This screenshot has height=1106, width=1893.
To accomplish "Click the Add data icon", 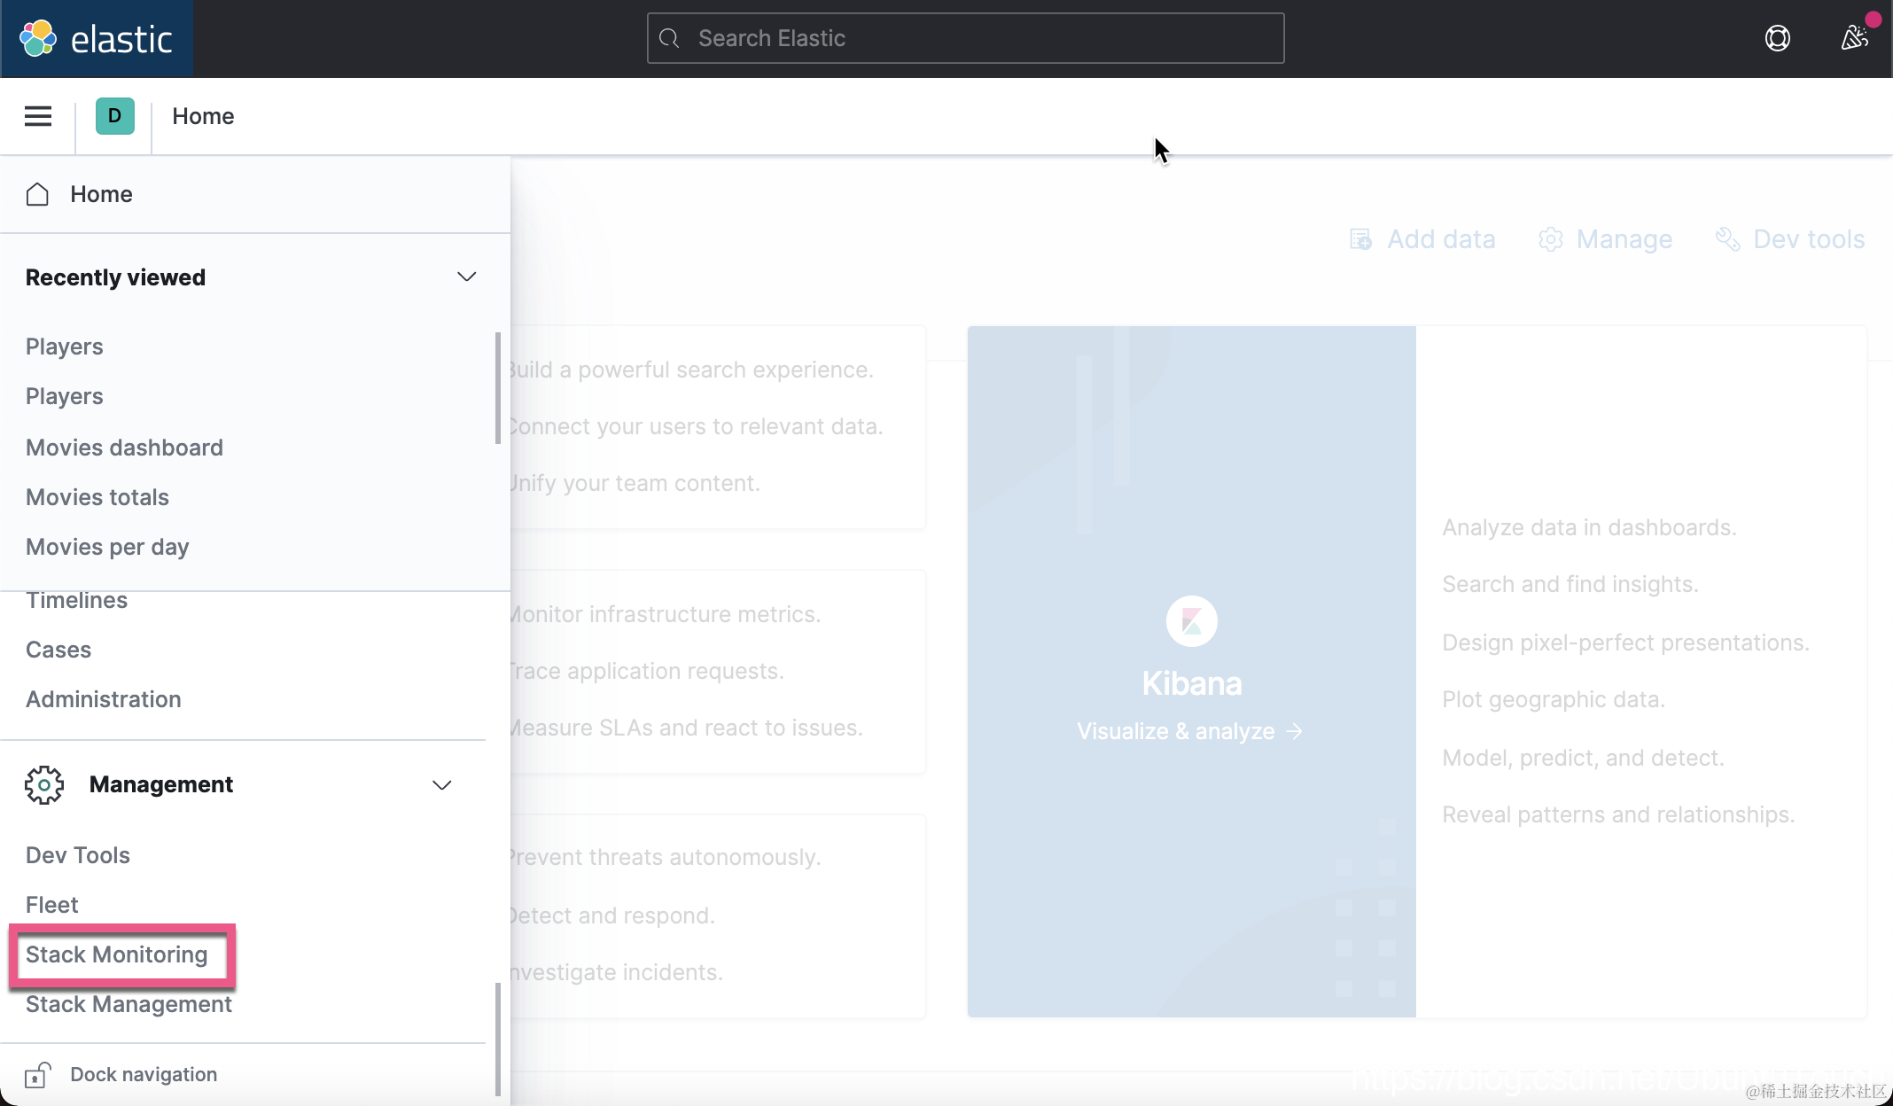I will coord(1360,239).
